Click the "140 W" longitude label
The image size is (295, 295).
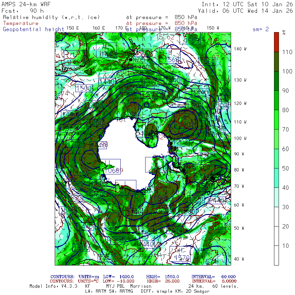[240, 49]
